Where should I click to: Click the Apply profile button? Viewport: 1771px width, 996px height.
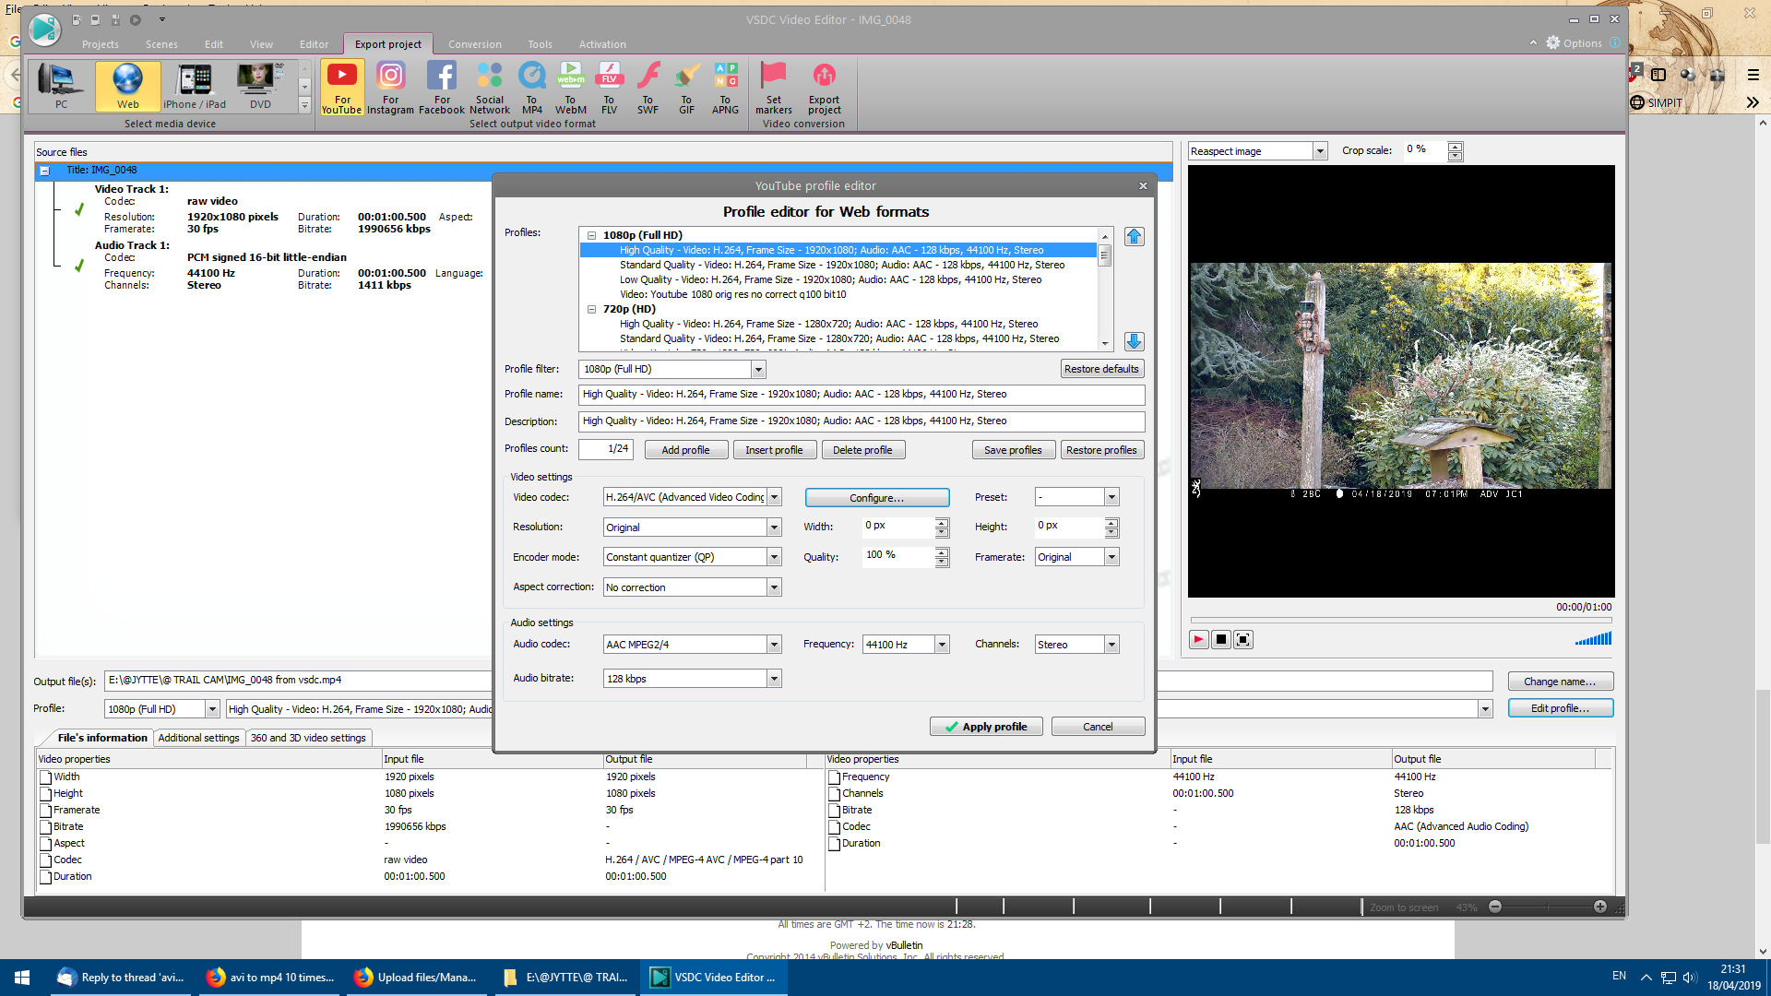coord(985,727)
